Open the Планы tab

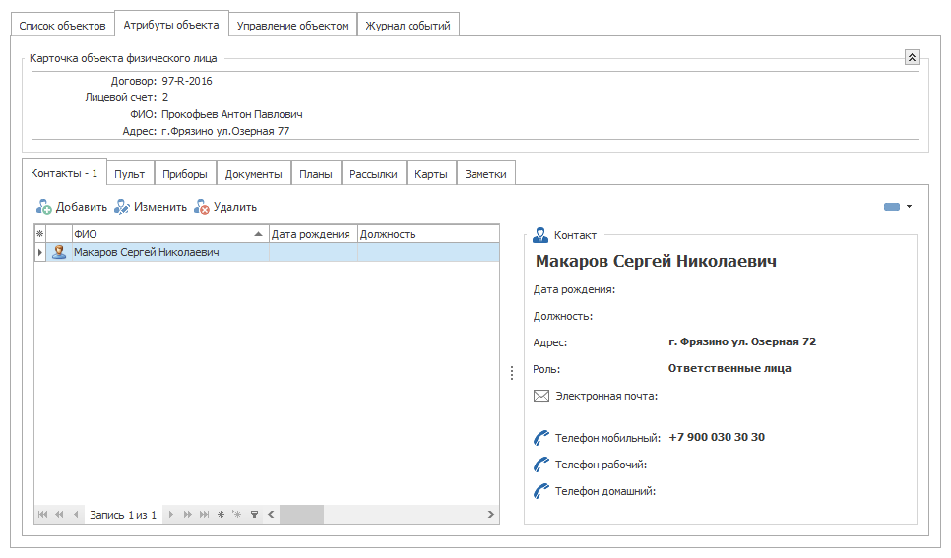(316, 174)
